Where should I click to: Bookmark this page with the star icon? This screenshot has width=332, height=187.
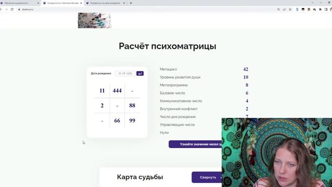(290, 9)
